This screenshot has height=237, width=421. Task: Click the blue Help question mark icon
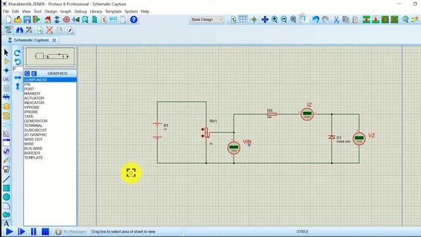(x=134, y=20)
